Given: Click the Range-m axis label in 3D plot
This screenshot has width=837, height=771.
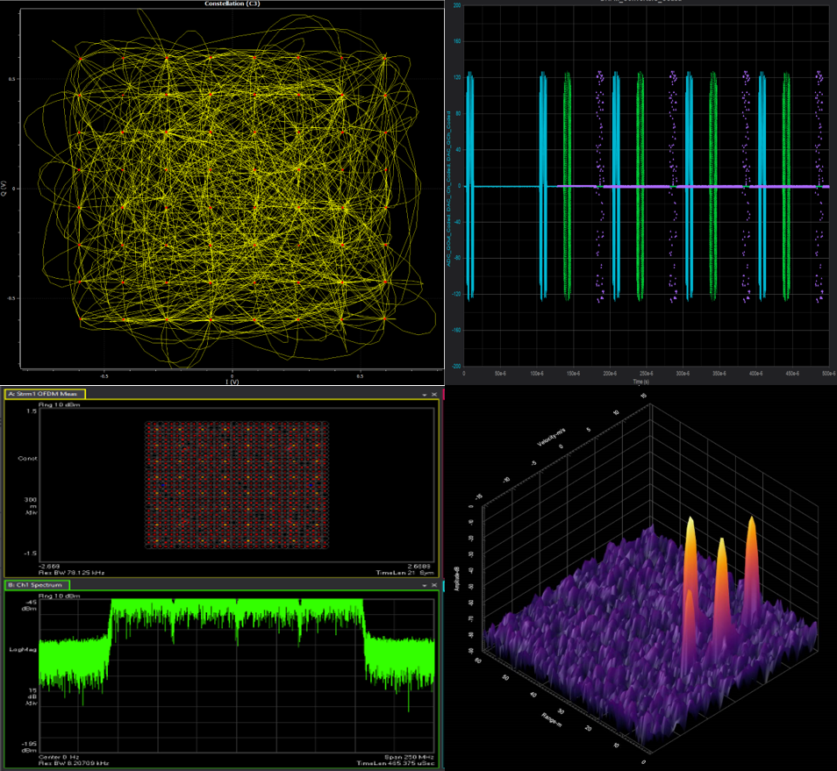Looking at the screenshot, I should coord(552,719).
